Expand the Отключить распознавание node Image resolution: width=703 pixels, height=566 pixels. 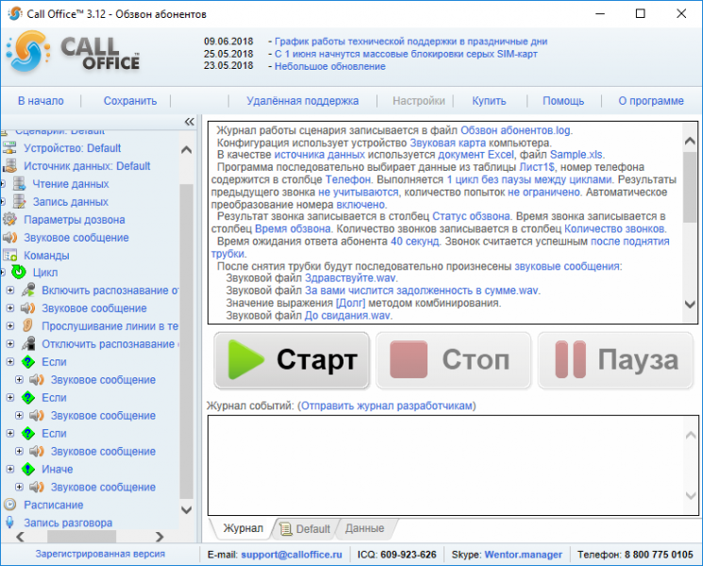coord(10,343)
